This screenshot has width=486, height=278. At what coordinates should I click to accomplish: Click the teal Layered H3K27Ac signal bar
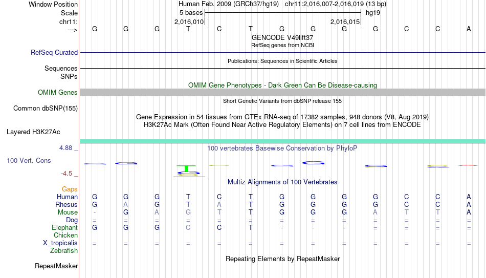[283, 141]
